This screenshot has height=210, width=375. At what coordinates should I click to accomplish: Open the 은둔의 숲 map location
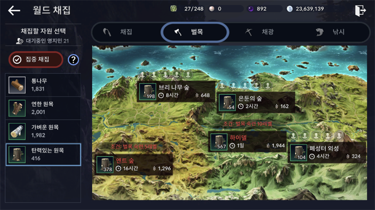256,102
